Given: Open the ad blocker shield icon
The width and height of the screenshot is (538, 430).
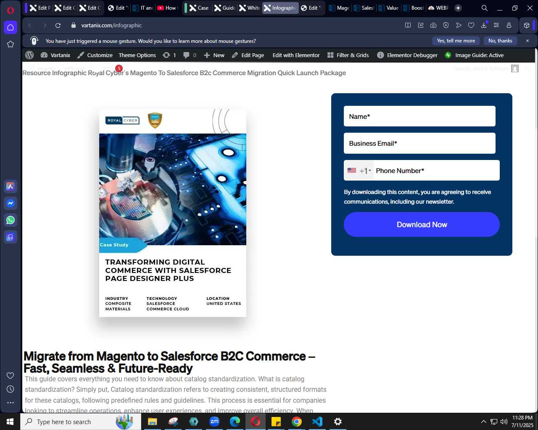Looking at the screenshot, I should pyautogui.click(x=446, y=25).
